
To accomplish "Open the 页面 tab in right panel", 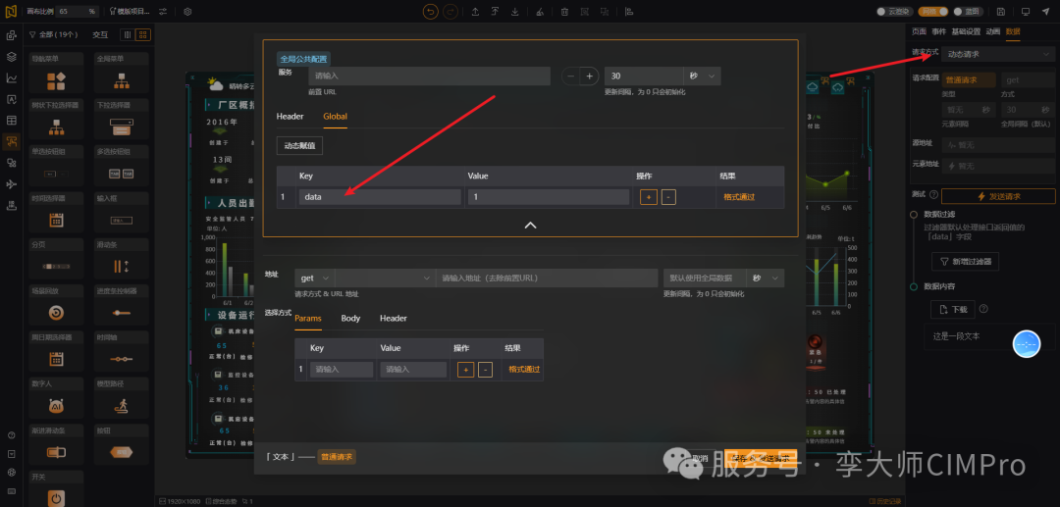I will [x=919, y=31].
